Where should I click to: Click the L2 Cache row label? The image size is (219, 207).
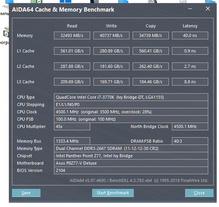[26, 66]
